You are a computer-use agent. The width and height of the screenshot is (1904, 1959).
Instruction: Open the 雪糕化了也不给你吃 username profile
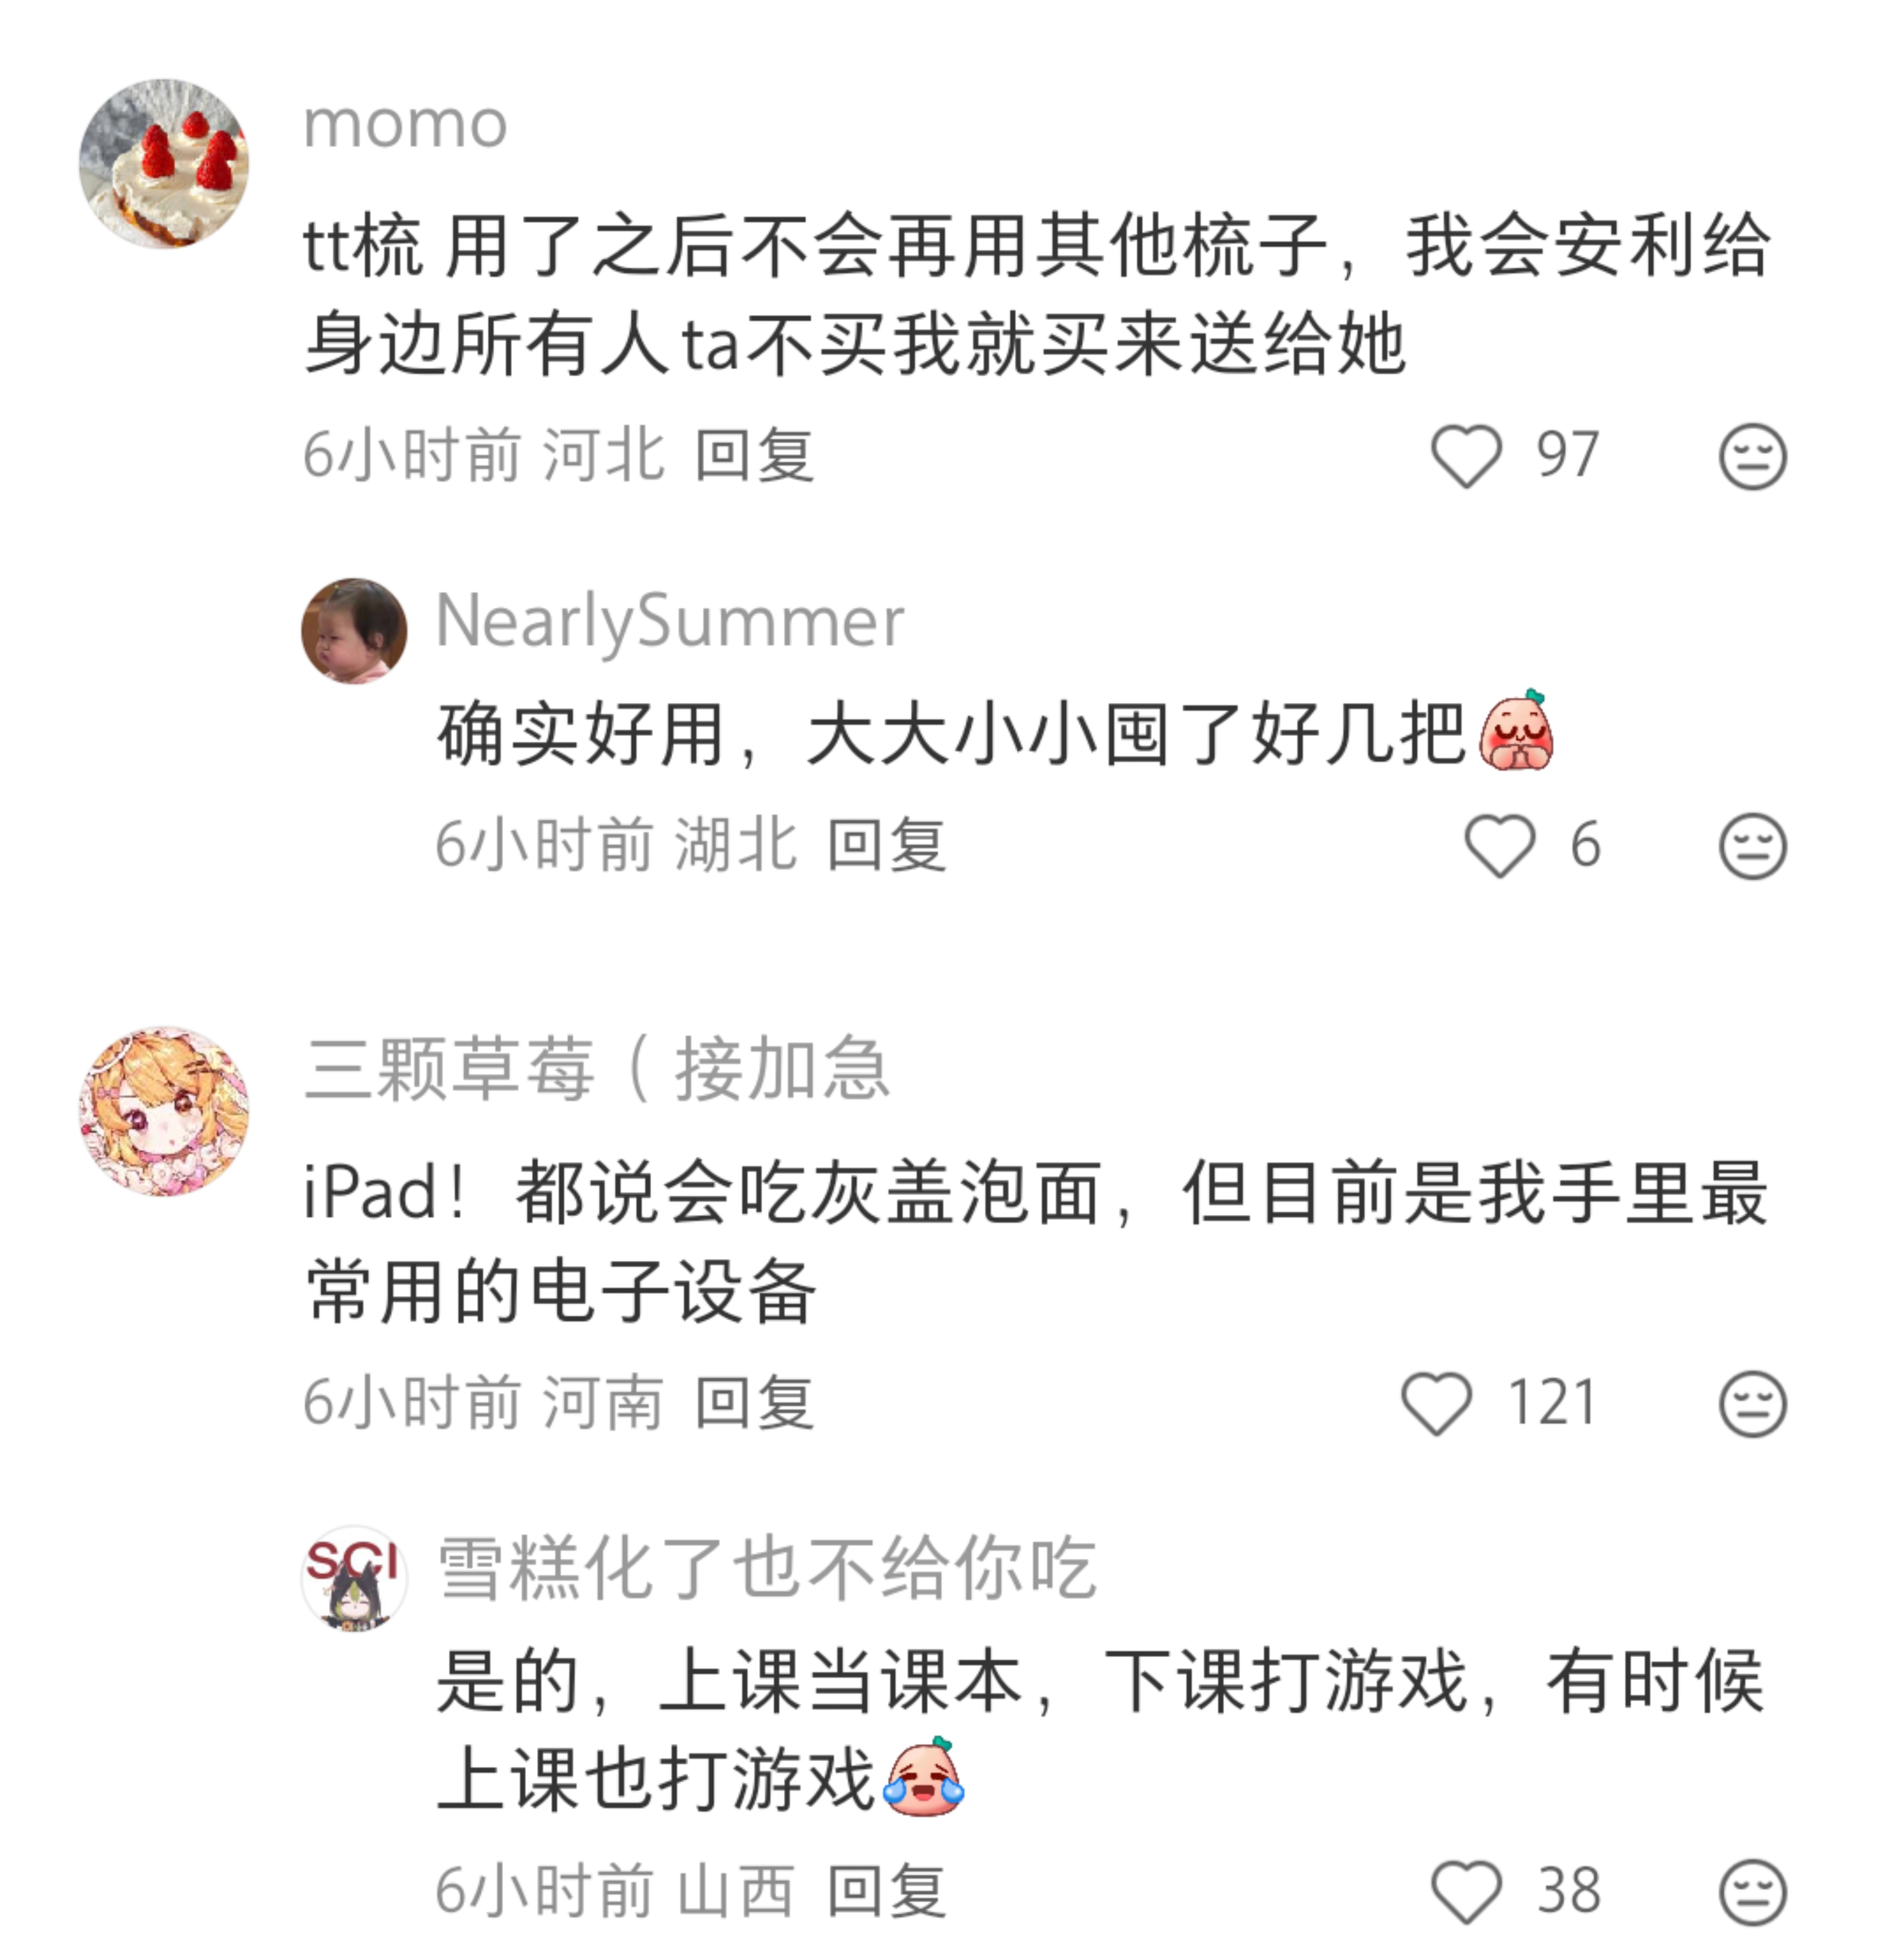(766, 1568)
